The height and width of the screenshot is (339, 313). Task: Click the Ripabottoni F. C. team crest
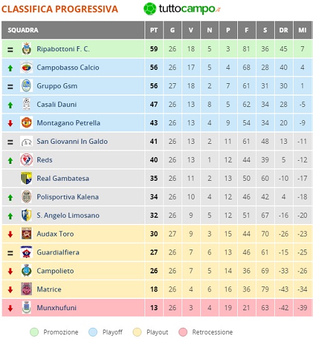[26, 49]
